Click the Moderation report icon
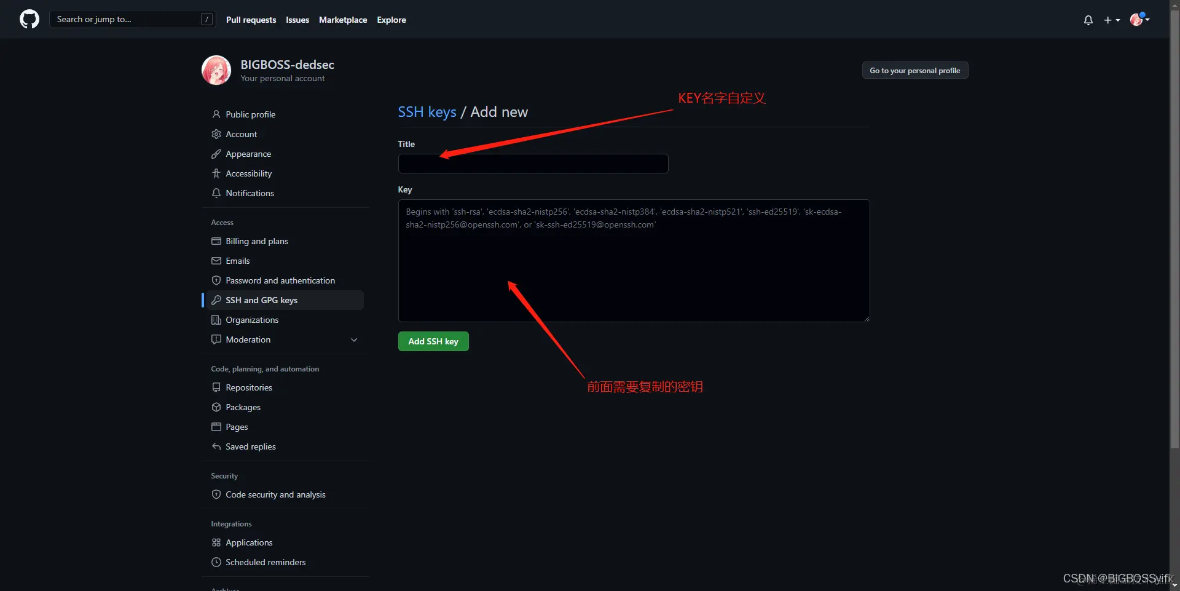Image resolution: width=1180 pixels, height=591 pixels. pyautogui.click(x=216, y=339)
